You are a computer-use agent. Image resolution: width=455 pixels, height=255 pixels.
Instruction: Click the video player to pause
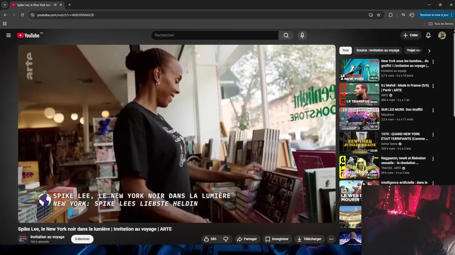pyautogui.click(x=177, y=134)
